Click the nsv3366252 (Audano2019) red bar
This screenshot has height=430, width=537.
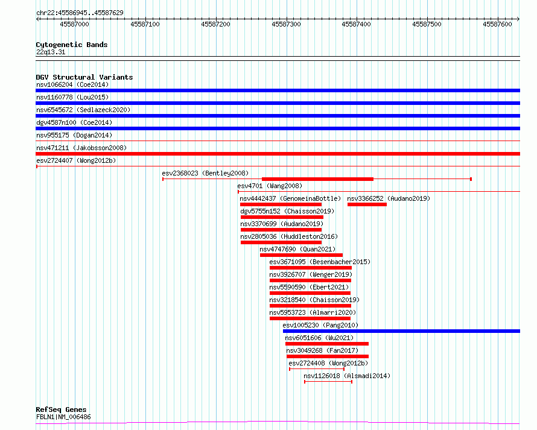click(367, 204)
